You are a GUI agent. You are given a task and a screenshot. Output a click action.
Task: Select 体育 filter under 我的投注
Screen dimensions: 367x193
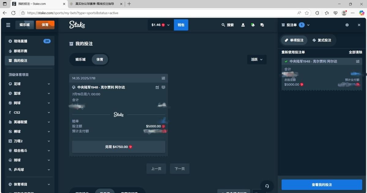[100, 60]
